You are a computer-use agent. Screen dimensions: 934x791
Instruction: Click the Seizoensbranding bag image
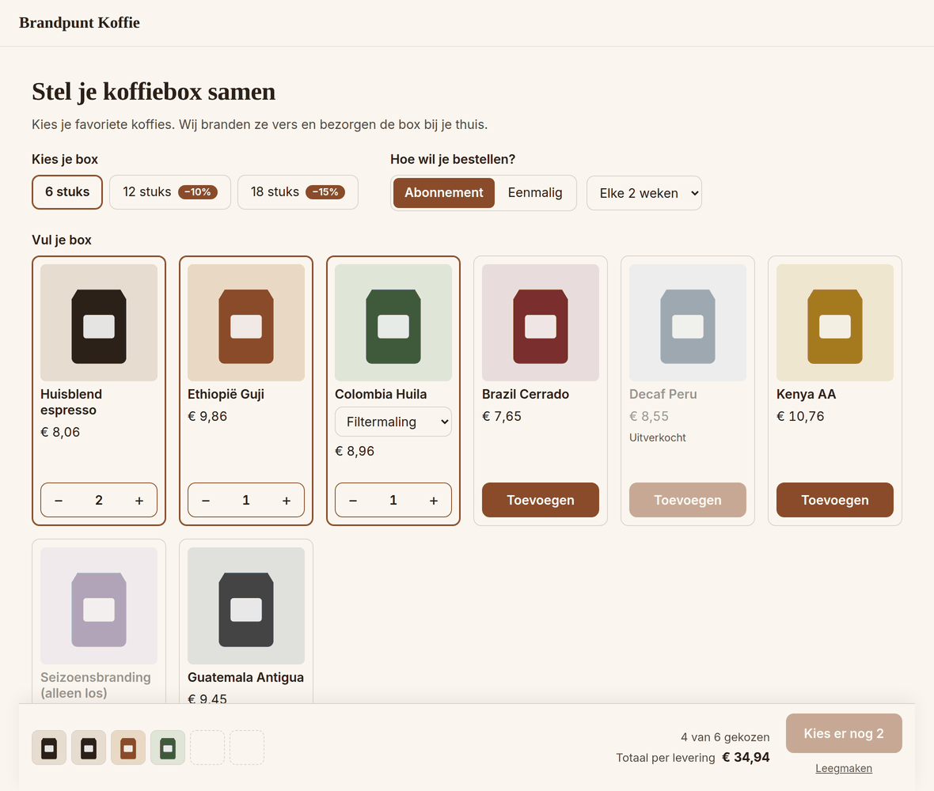click(x=99, y=606)
